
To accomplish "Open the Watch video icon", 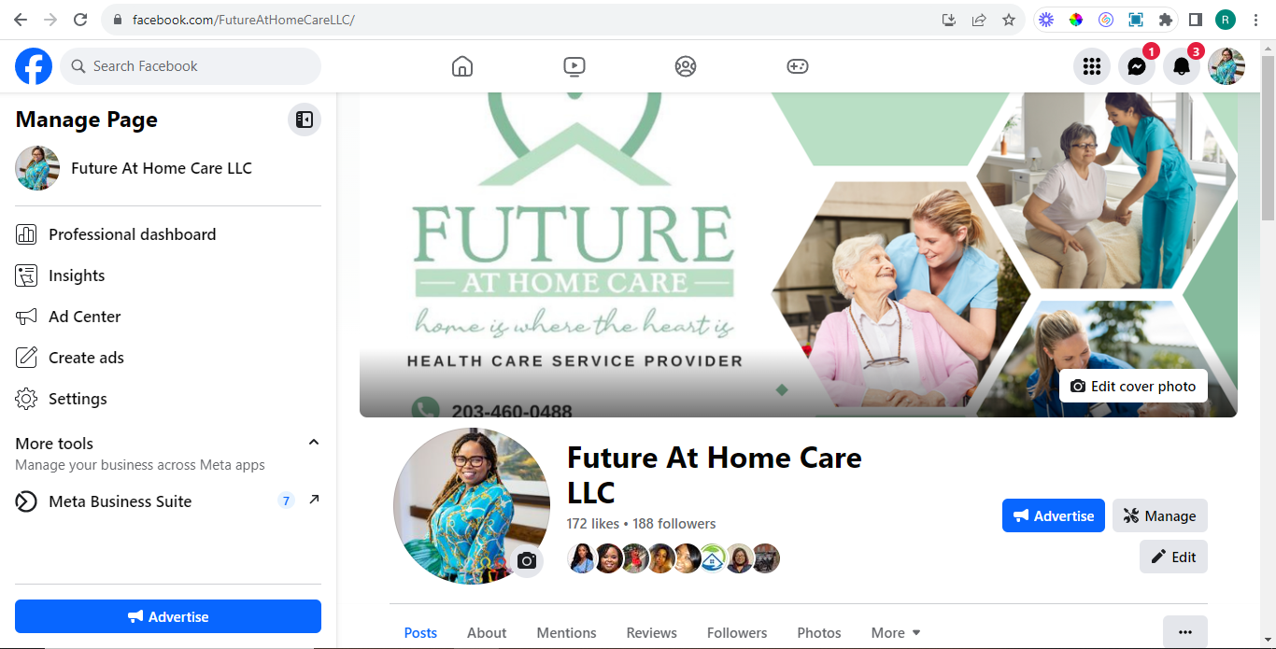I will [x=574, y=66].
